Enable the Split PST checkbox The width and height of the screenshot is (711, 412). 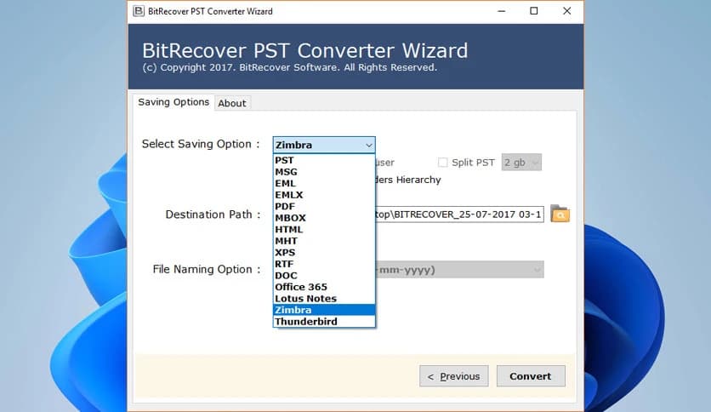pyautogui.click(x=442, y=162)
